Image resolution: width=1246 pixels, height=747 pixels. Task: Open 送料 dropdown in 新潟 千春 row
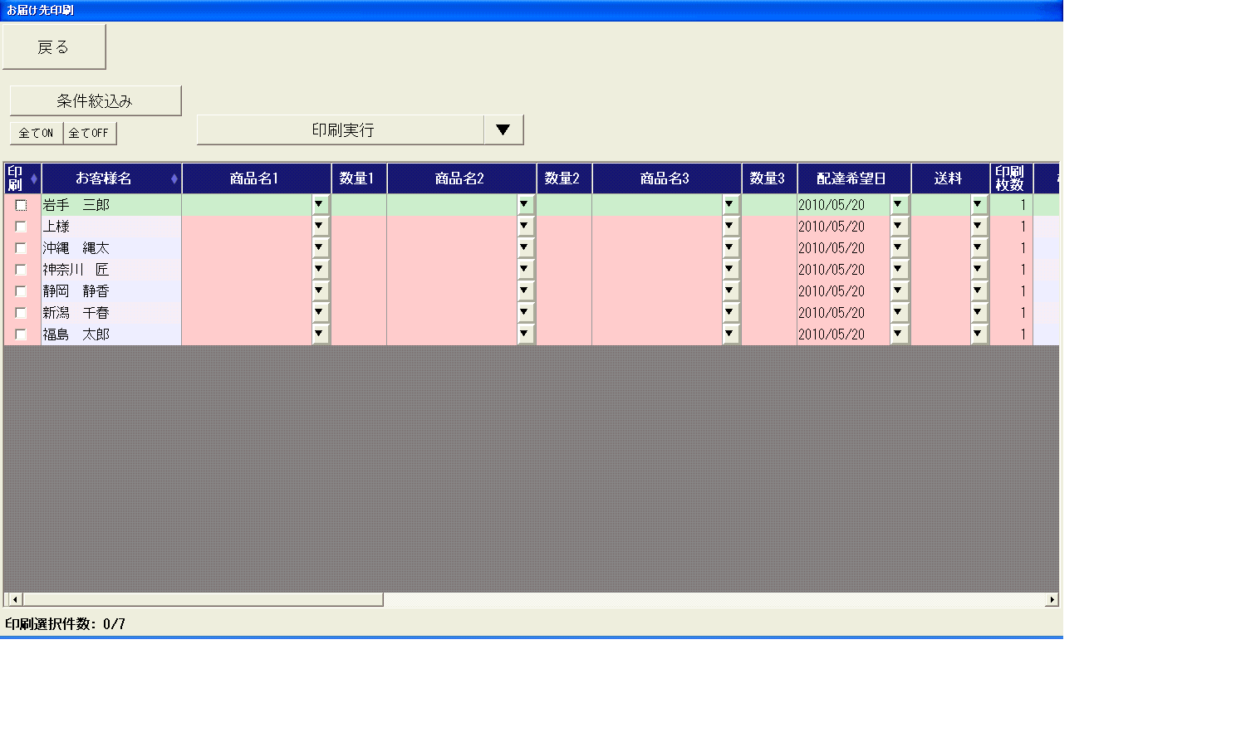(979, 312)
